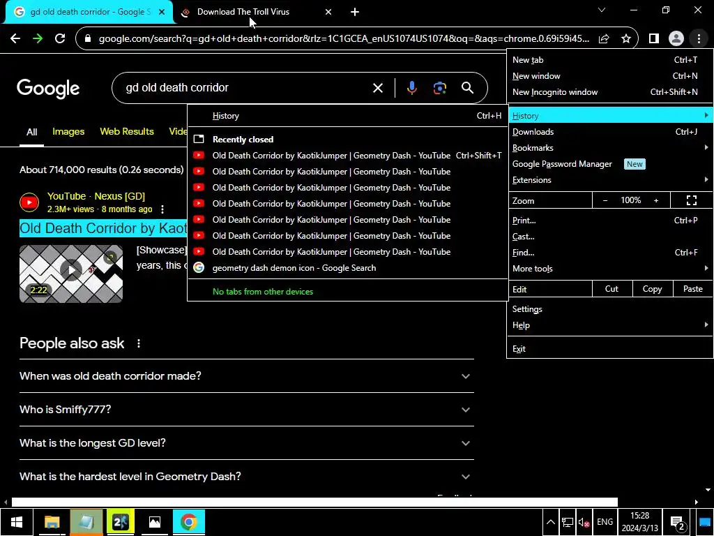Click the Google logo
714x536 pixels.
[x=48, y=89]
